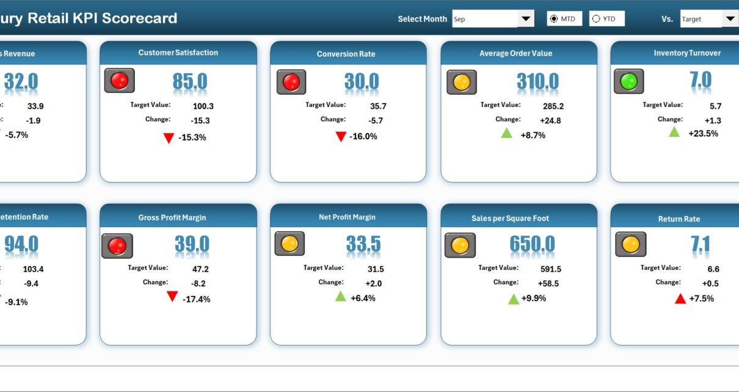Click the Net Profit Margin card header
Viewport: 739px width, 392px height.
(x=348, y=217)
